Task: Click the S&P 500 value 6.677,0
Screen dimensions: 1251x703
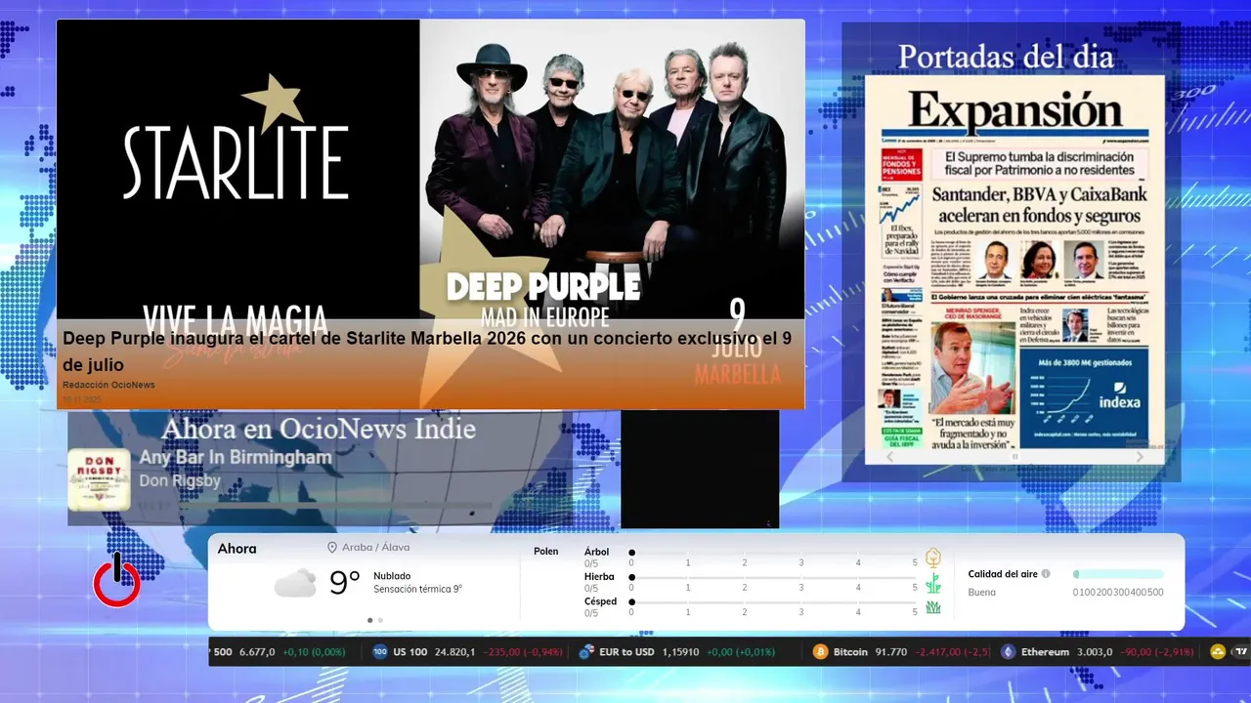Action: click(x=258, y=651)
